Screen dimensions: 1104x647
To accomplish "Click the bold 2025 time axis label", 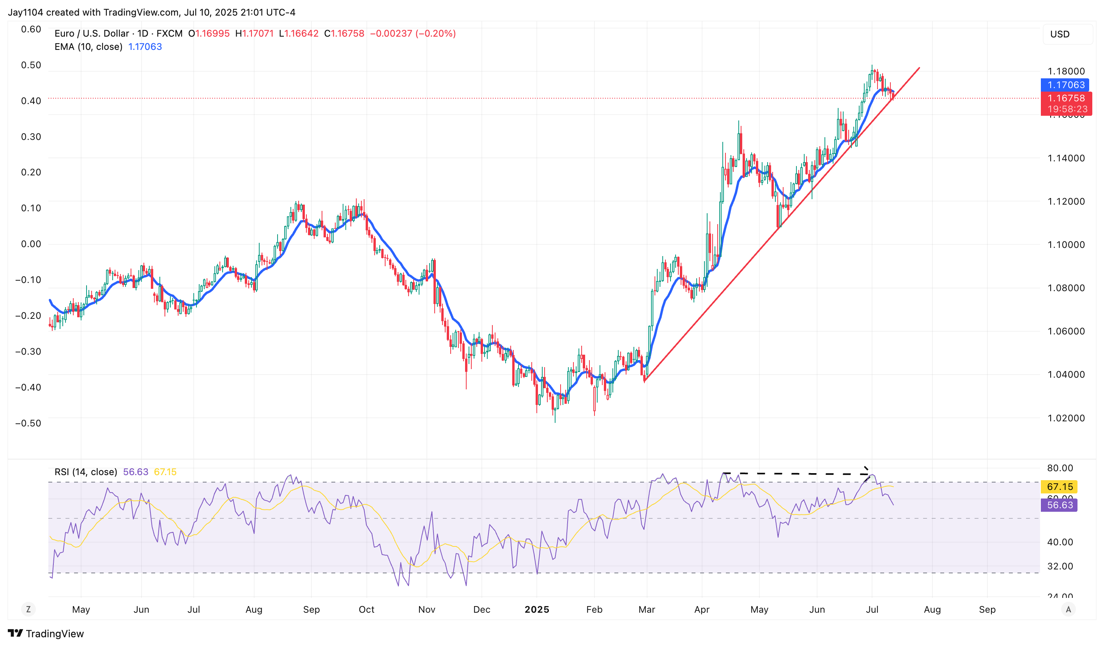I will pos(537,609).
